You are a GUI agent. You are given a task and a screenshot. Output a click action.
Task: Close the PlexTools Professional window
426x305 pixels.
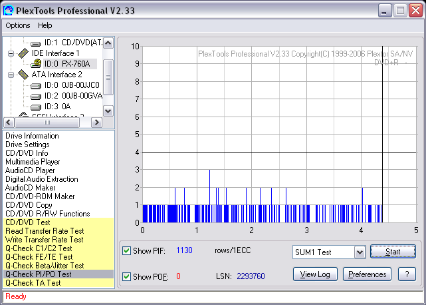pyautogui.click(x=415, y=11)
